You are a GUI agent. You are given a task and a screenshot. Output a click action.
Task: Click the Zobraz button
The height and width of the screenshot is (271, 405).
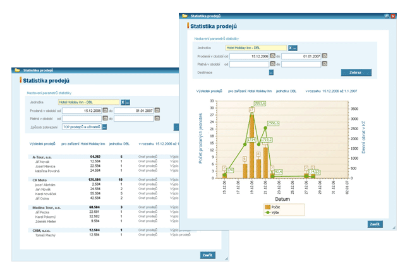356,73
